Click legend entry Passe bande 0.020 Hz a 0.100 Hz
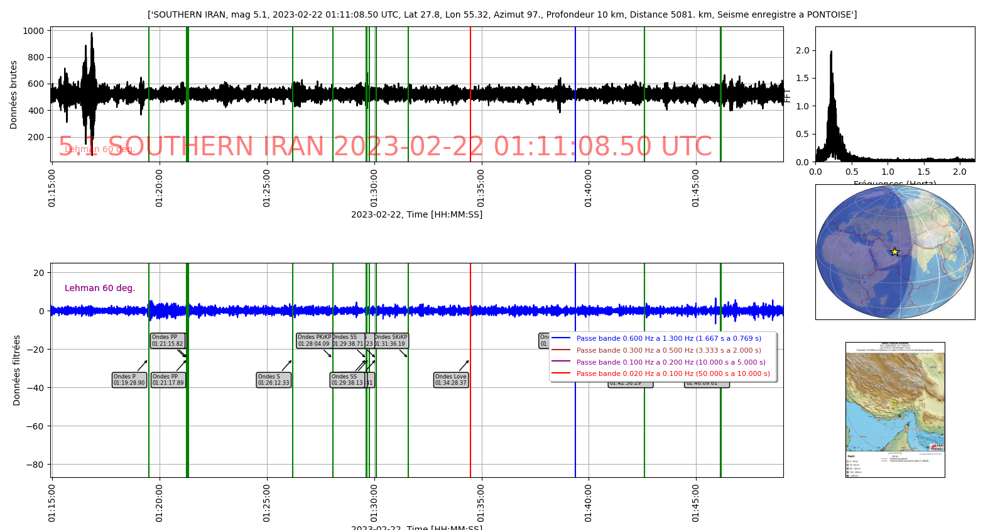This screenshot has width=1005, height=530. pyautogui.click(x=673, y=373)
